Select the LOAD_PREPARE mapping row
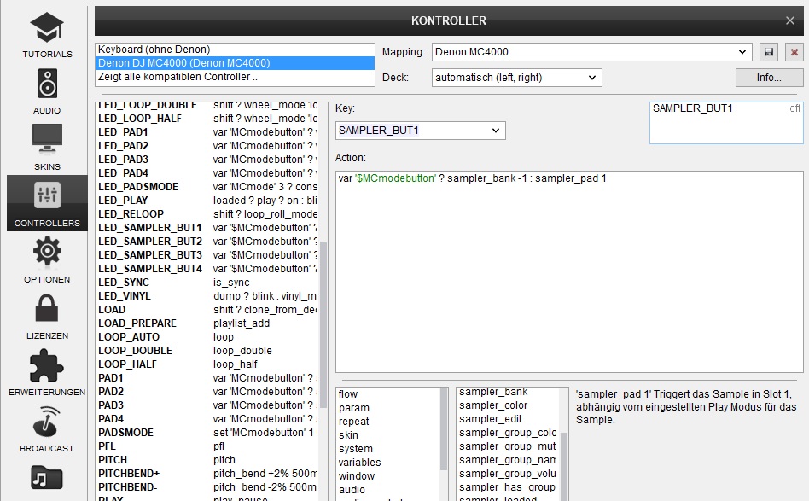The height and width of the screenshot is (501, 809). (208, 323)
